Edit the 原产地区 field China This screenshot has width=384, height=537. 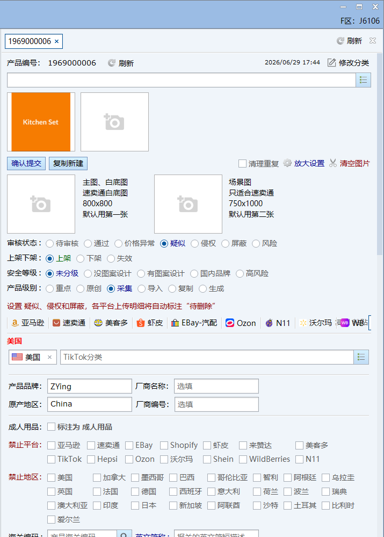pyautogui.click(x=89, y=404)
